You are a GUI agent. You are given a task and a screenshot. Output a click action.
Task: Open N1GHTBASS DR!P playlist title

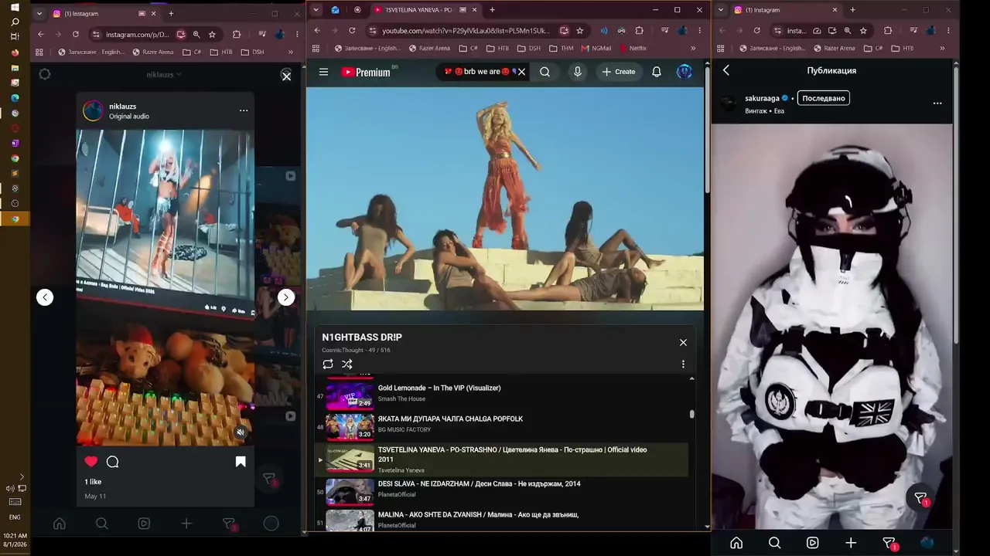[x=362, y=337]
